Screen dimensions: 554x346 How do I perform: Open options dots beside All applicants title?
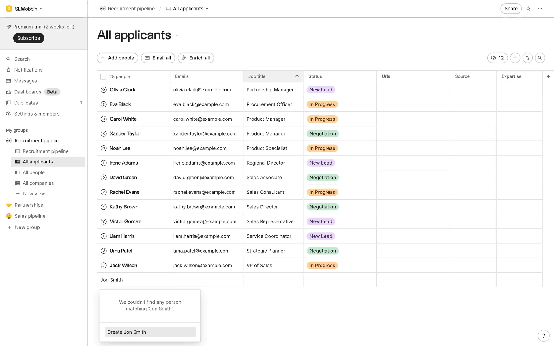pyautogui.click(x=178, y=35)
